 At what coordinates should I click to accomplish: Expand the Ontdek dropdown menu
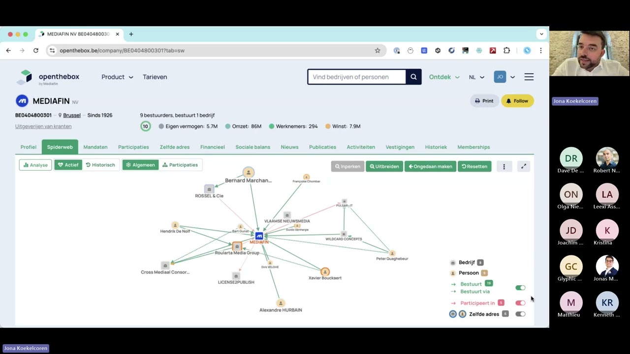(444, 77)
